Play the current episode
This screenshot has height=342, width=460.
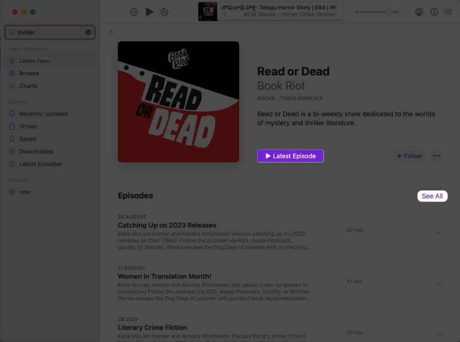pyautogui.click(x=149, y=12)
